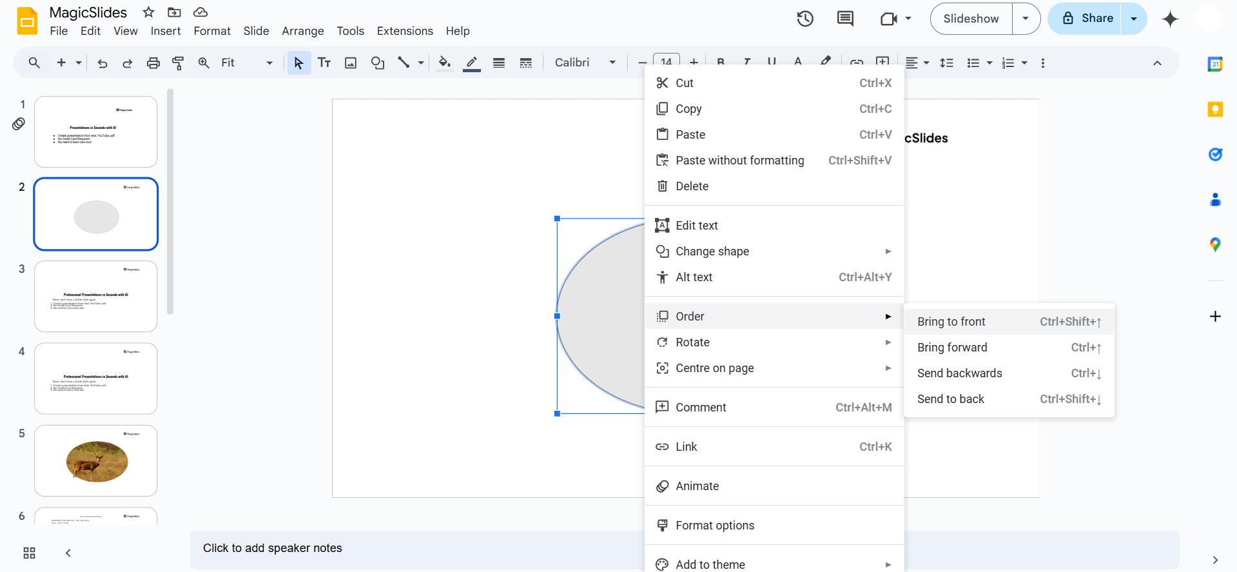Open the Calibri font dropdown

point(585,63)
